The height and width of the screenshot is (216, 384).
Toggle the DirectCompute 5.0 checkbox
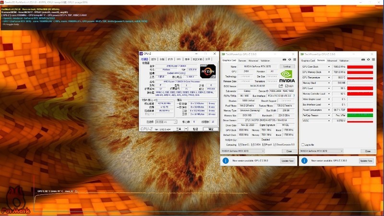(x=275, y=145)
